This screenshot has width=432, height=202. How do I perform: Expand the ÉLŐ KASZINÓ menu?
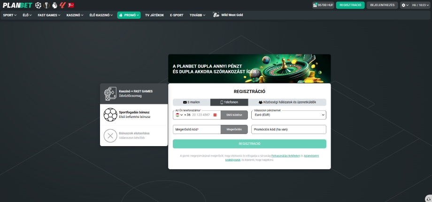click(101, 15)
